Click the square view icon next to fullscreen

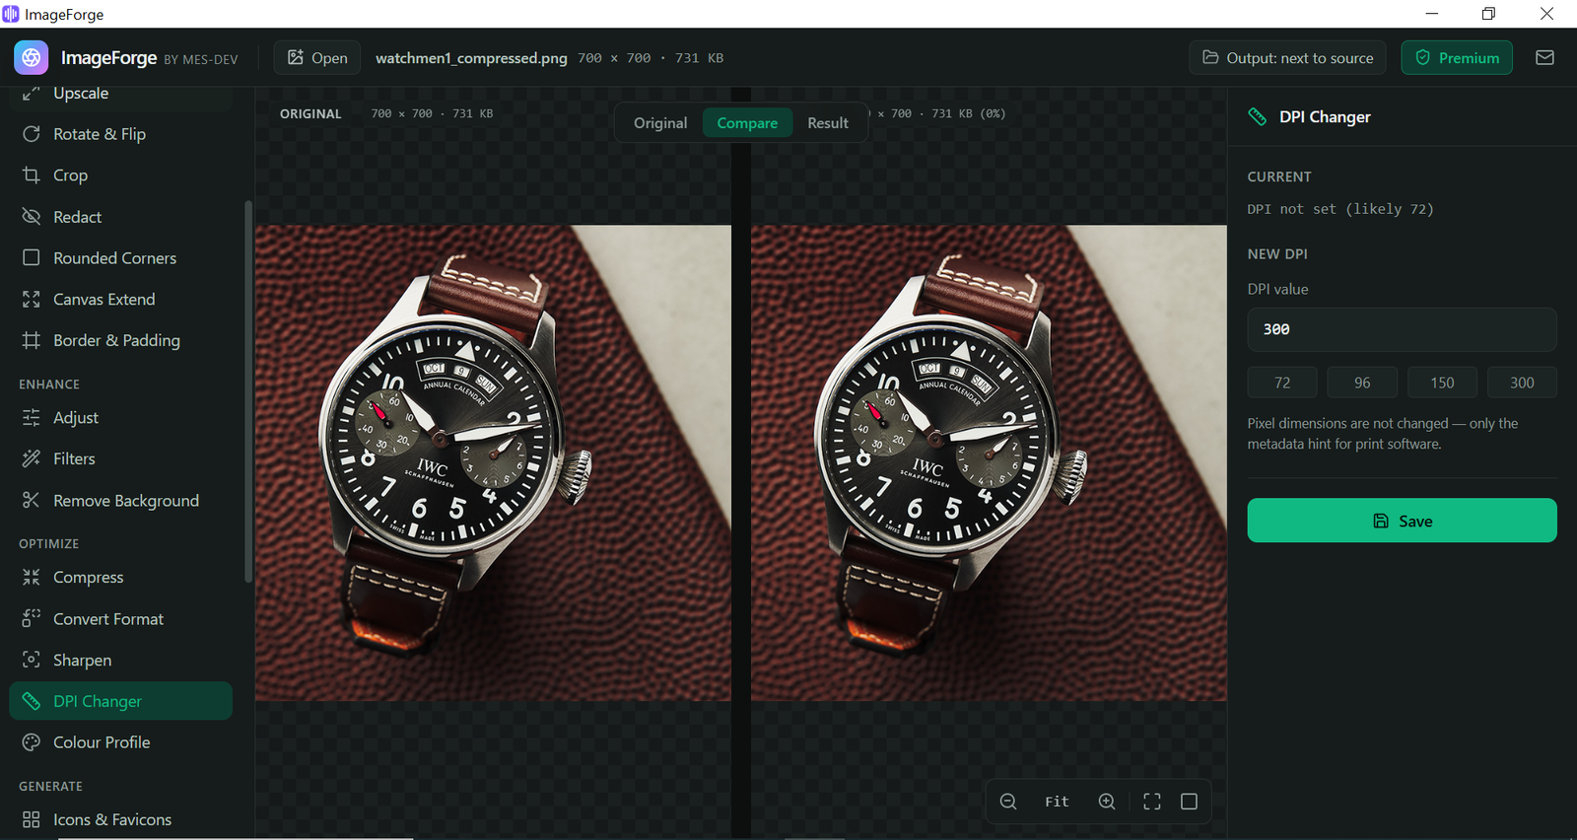[x=1190, y=802]
